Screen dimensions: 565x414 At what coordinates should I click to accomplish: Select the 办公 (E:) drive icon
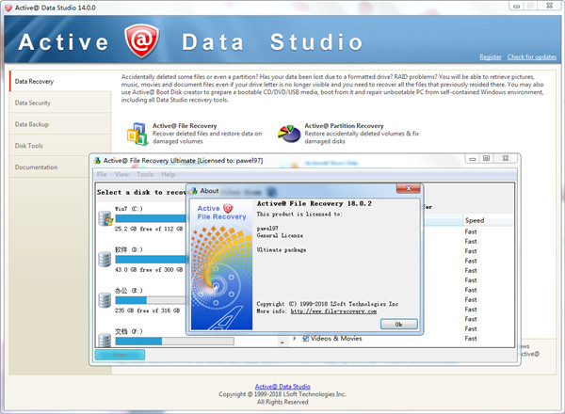pyautogui.click(x=105, y=300)
